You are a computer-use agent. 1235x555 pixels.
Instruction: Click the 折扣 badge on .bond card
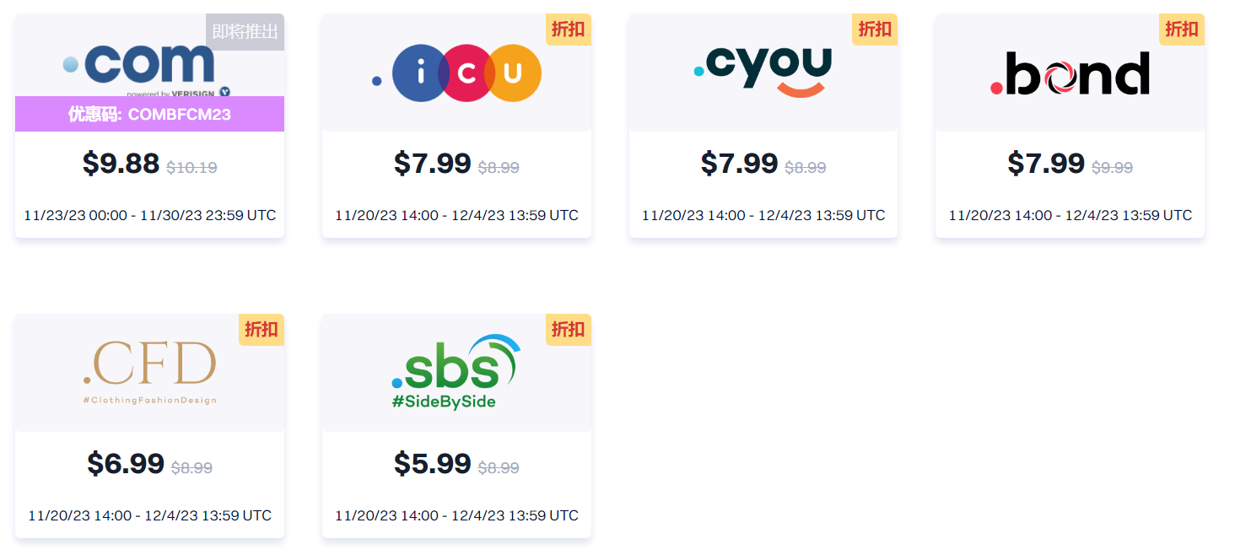click(x=1181, y=30)
